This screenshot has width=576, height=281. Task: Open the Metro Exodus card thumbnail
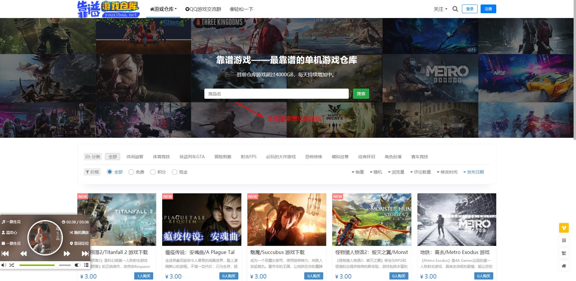click(x=457, y=219)
